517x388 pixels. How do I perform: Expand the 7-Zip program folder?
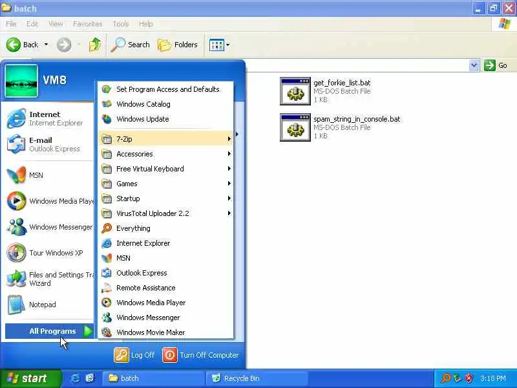(x=166, y=139)
